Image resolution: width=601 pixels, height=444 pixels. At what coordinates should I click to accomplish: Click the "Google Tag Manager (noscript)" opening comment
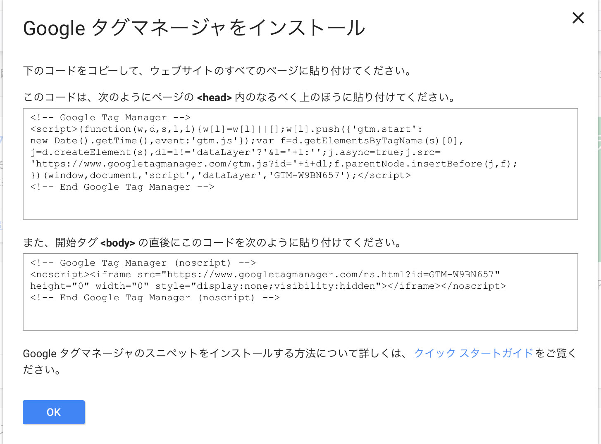(x=143, y=263)
